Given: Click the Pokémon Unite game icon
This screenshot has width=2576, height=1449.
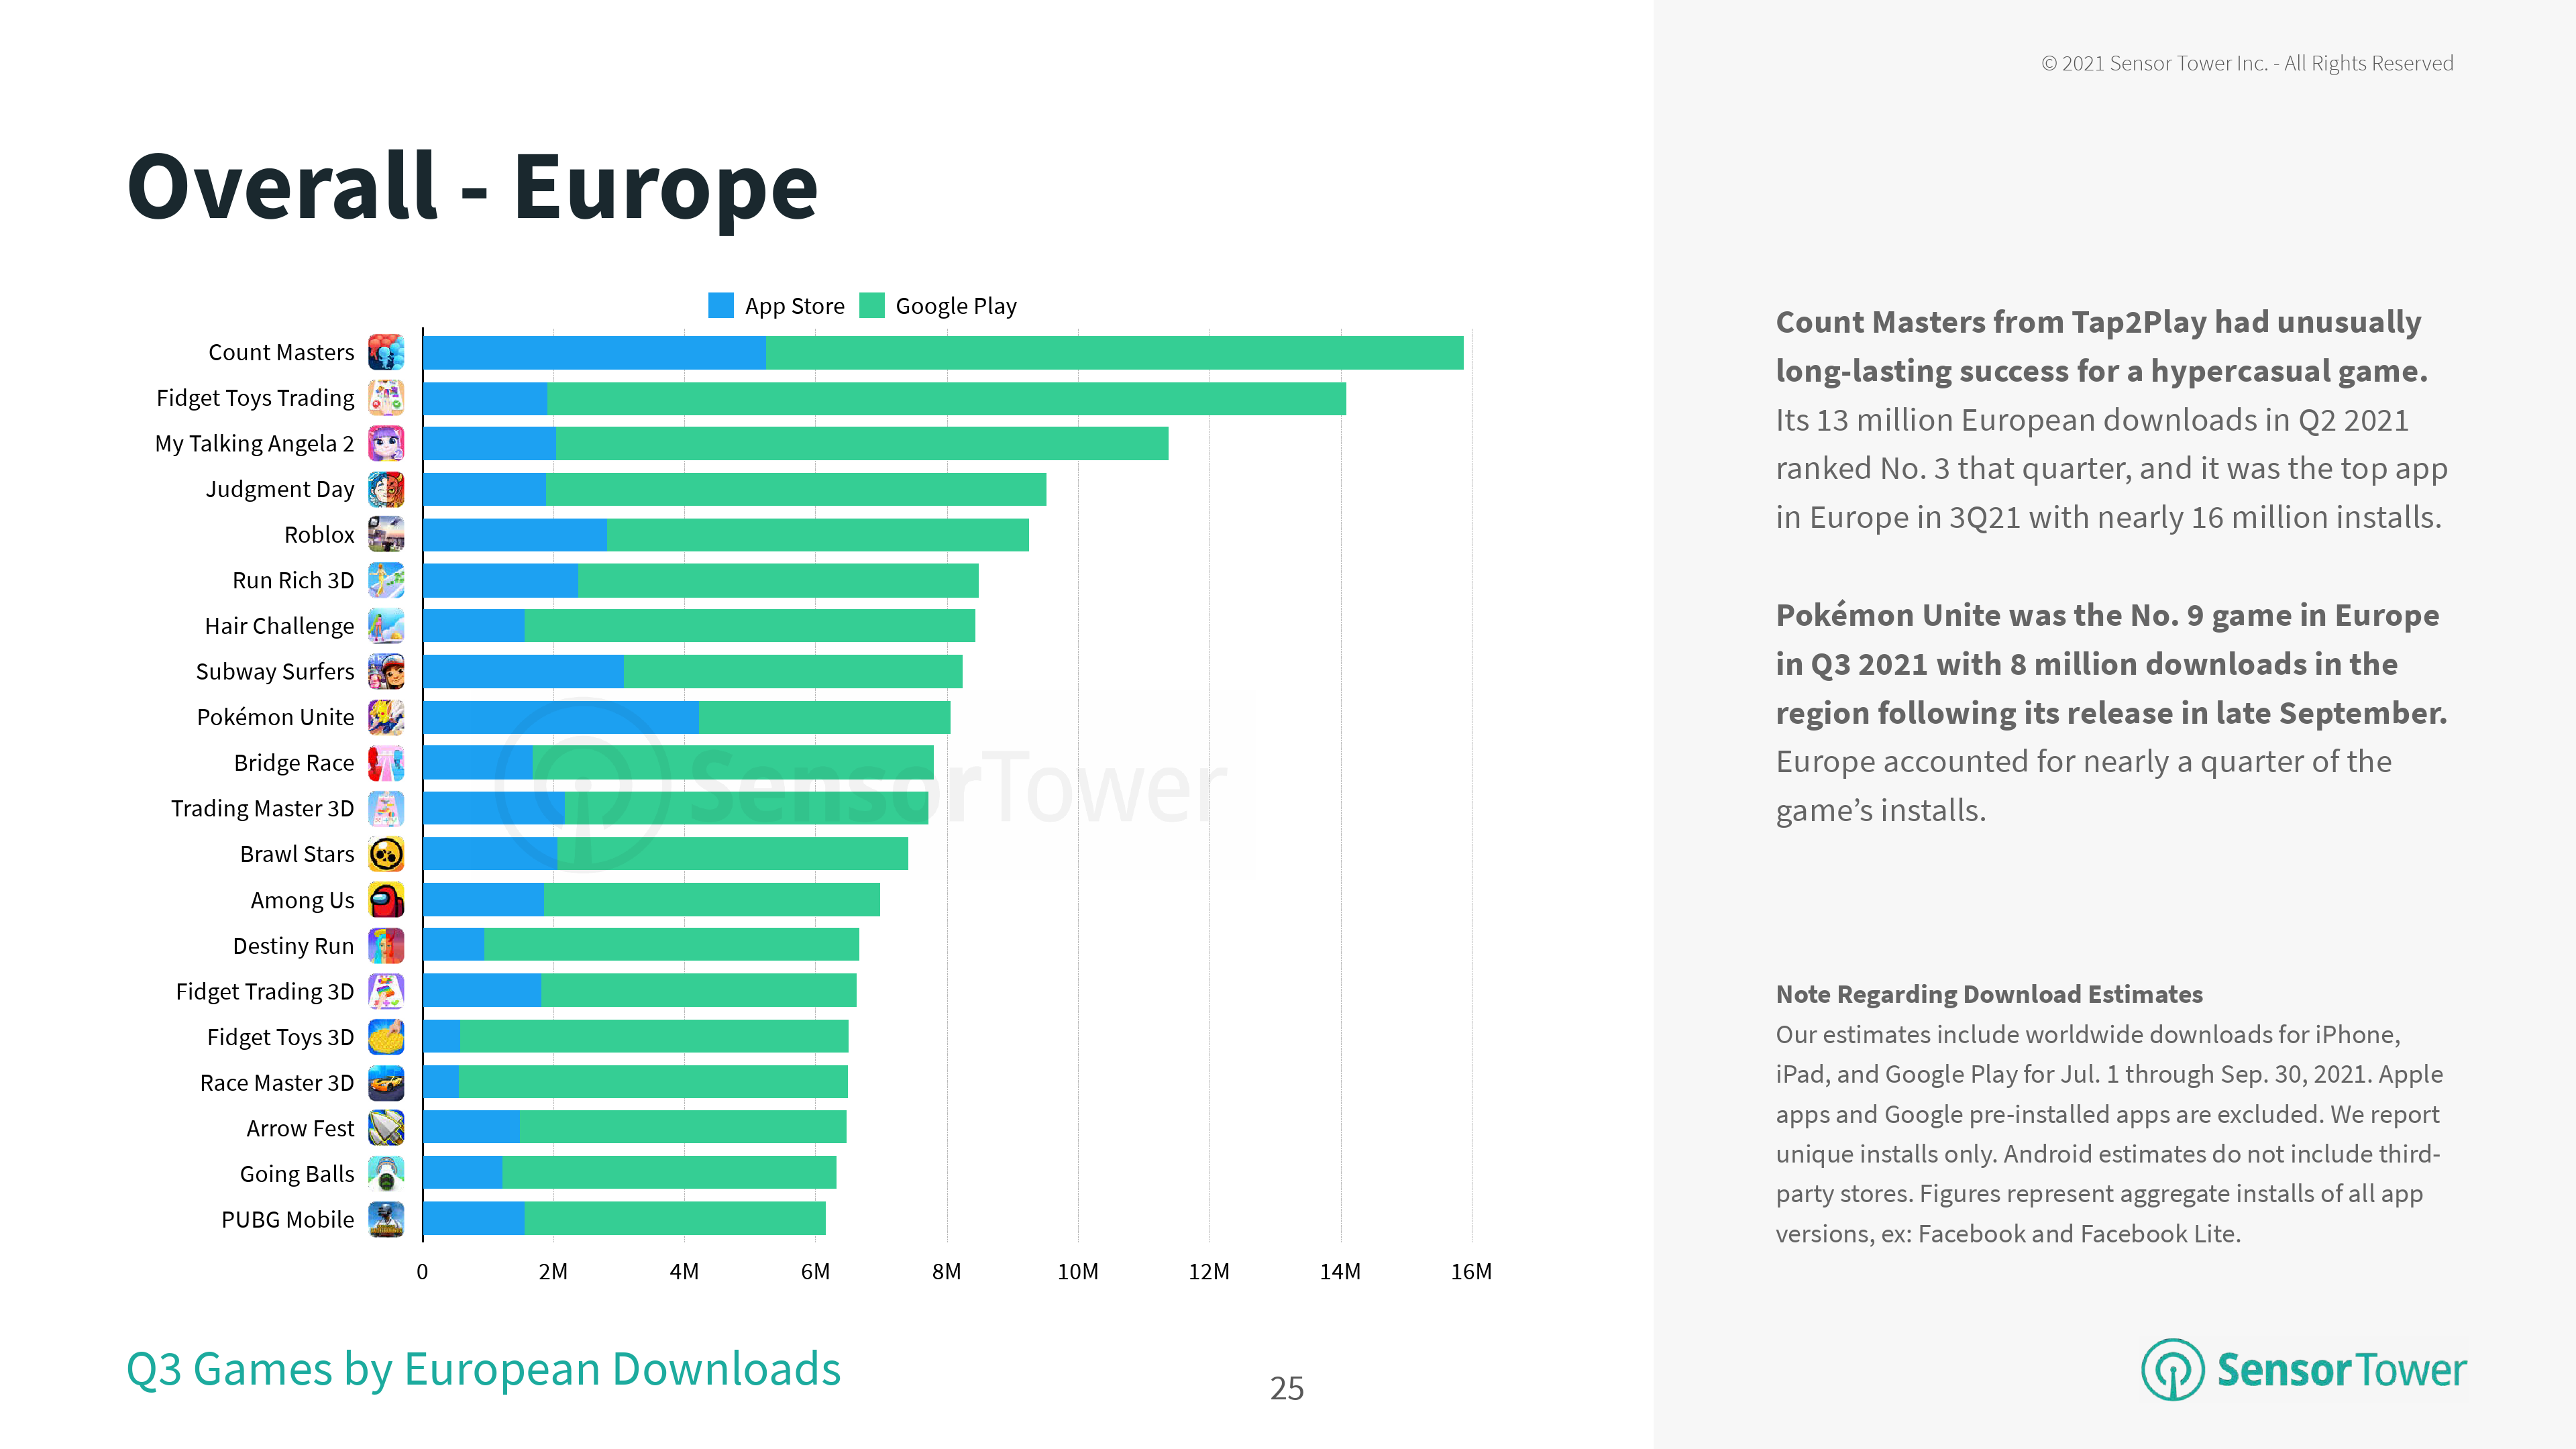Looking at the screenshot, I should pyautogui.click(x=386, y=717).
